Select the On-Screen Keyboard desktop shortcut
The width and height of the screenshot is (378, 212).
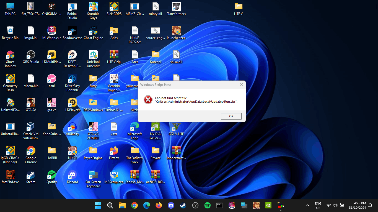(x=93, y=179)
